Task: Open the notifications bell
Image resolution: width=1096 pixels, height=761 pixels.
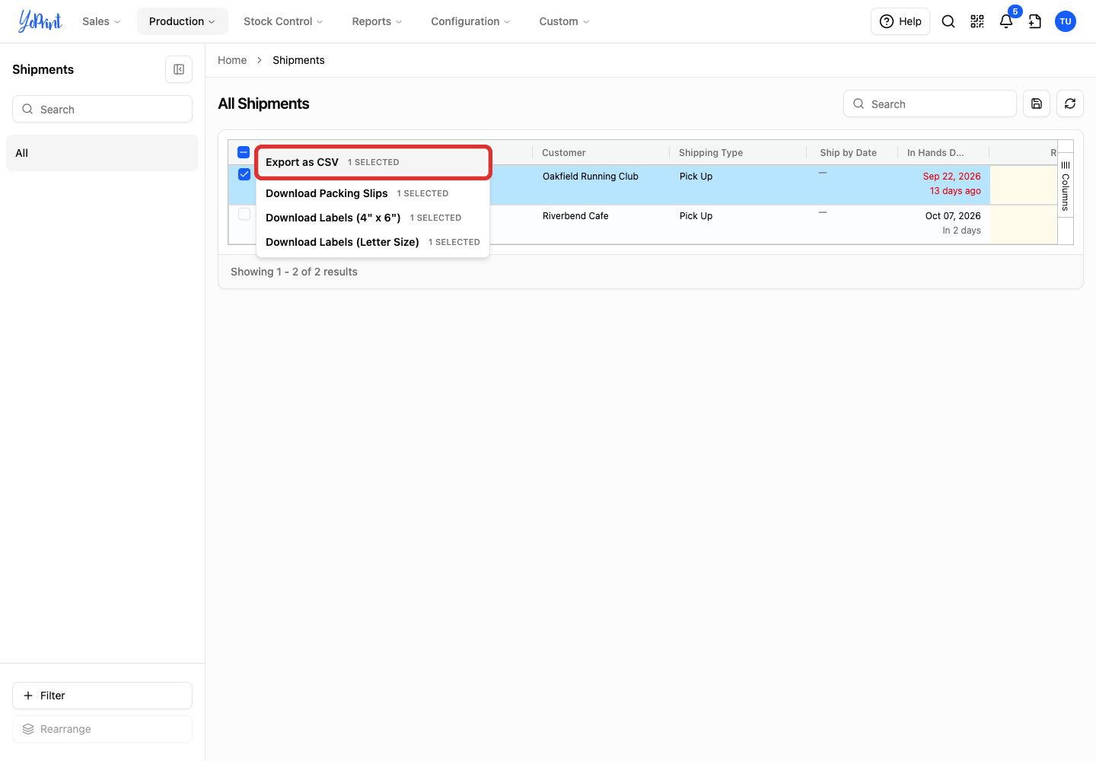Action: click(1006, 21)
